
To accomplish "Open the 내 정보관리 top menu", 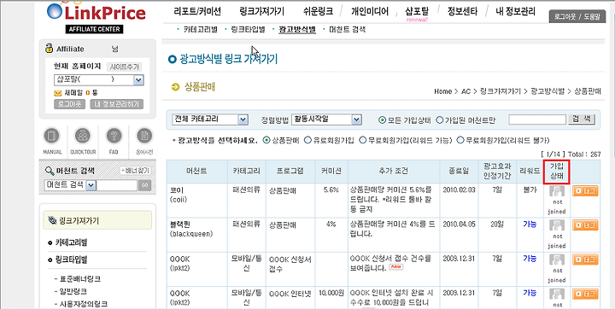I will (515, 12).
